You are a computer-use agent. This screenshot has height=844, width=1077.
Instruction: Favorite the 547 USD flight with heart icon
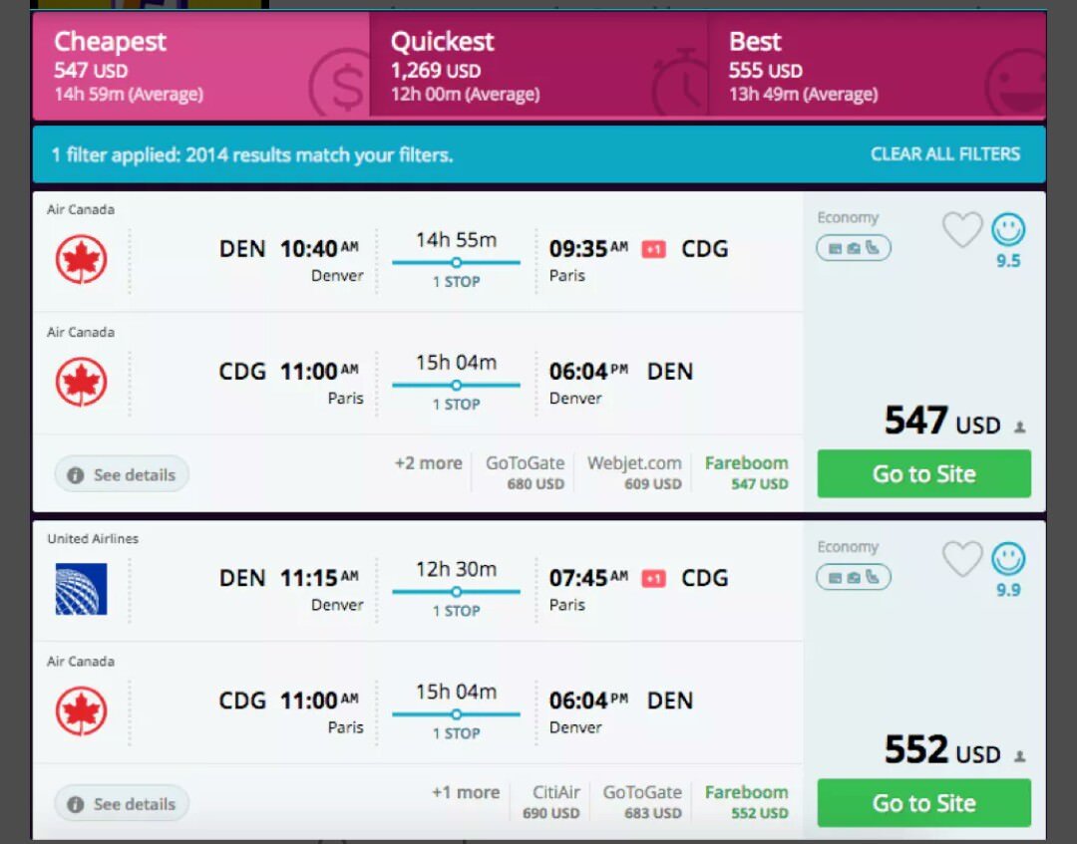point(962,229)
